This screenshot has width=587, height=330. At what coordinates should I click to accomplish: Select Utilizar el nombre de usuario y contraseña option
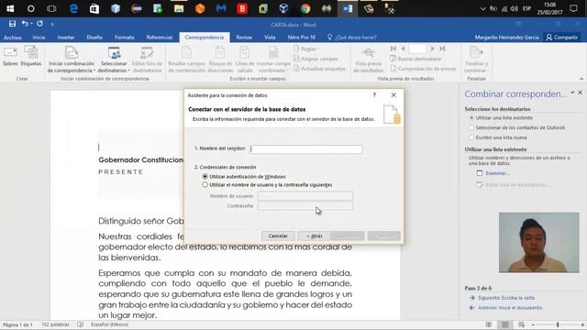coord(267,185)
